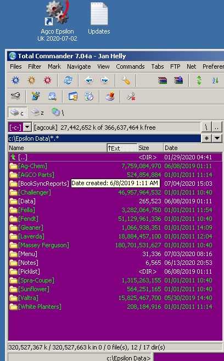Select drive z button
This screenshot has width=224, height=361.
[37, 113]
